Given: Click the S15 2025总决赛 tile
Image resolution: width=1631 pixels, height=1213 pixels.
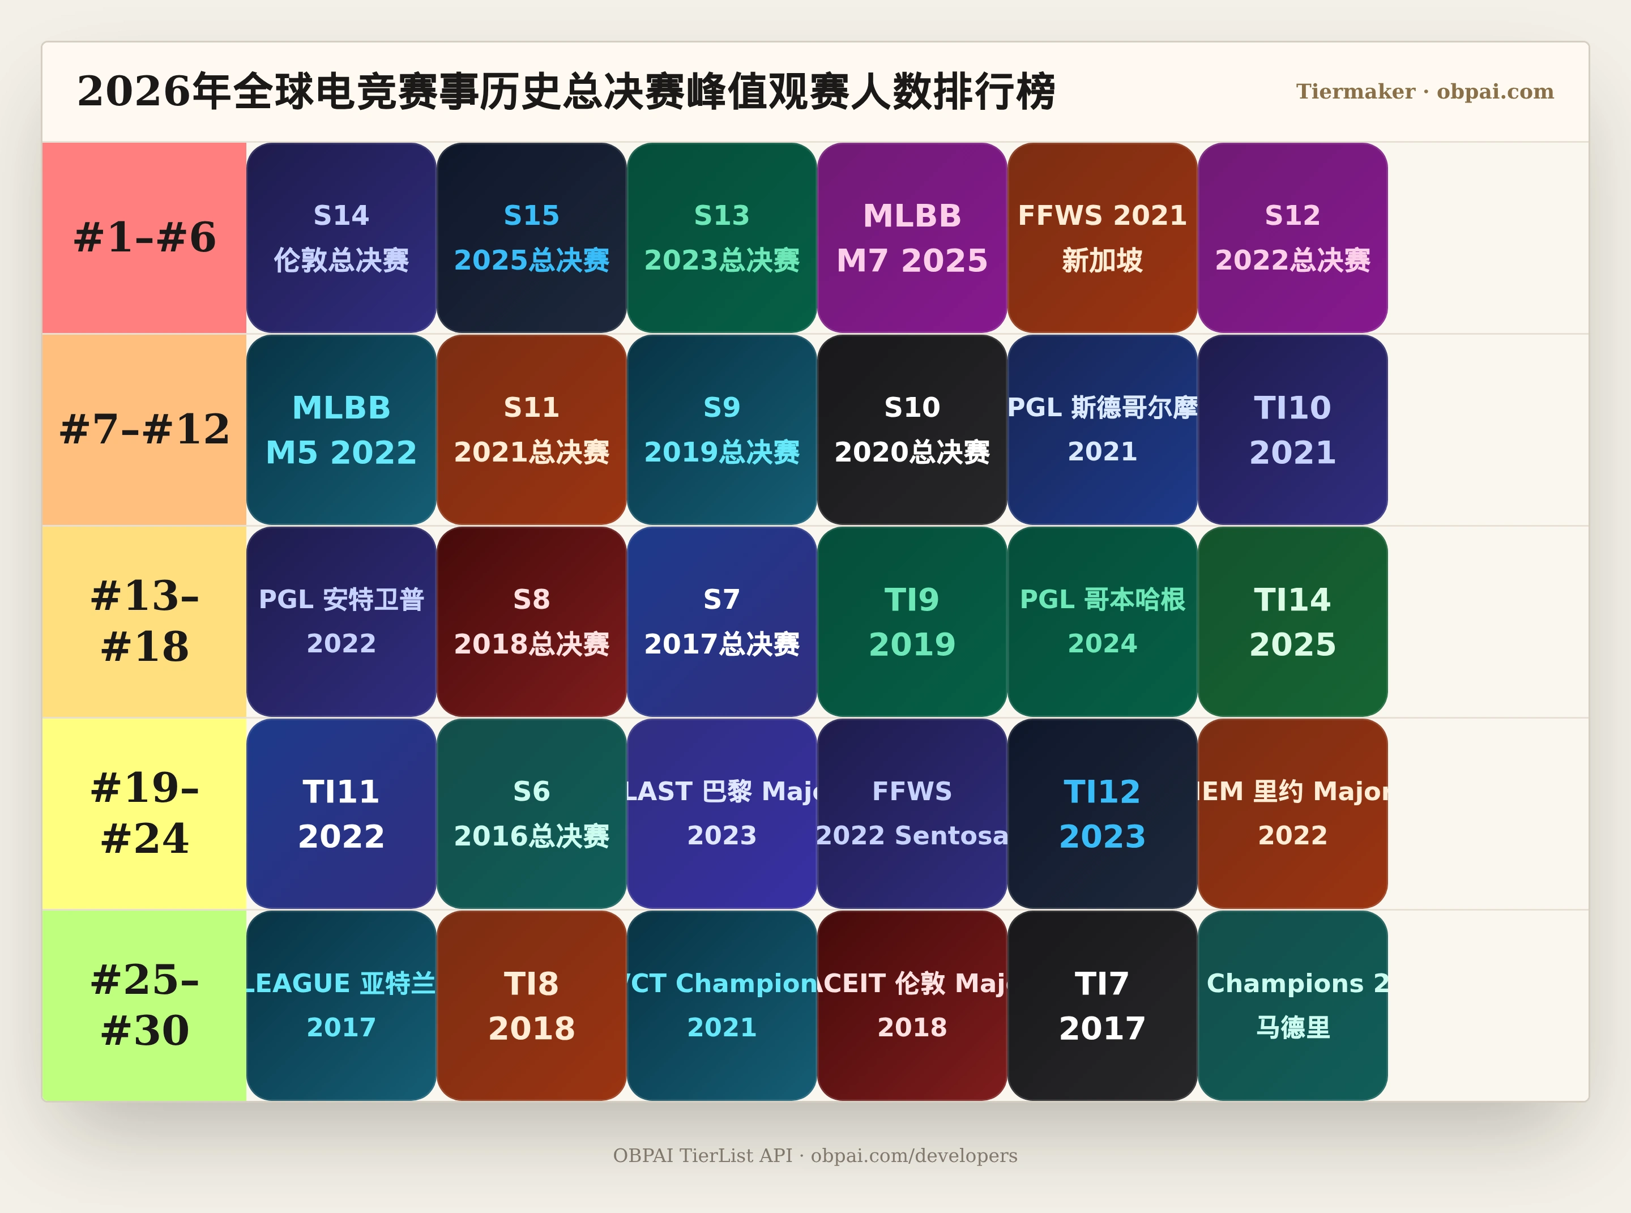Looking at the screenshot, I should 532,238.
